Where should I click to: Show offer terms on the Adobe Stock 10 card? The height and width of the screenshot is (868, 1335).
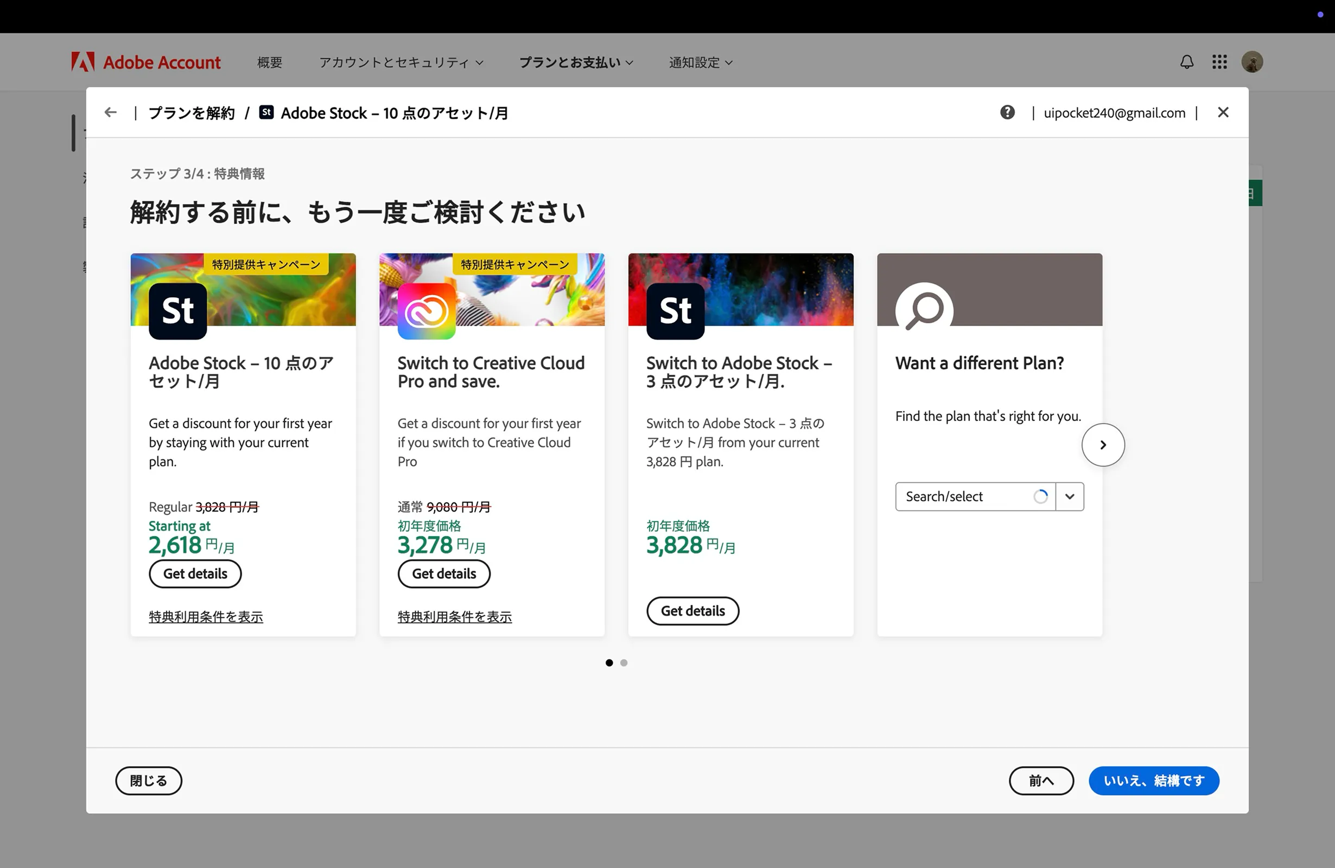pyautogui.click(x=206, y=617)
